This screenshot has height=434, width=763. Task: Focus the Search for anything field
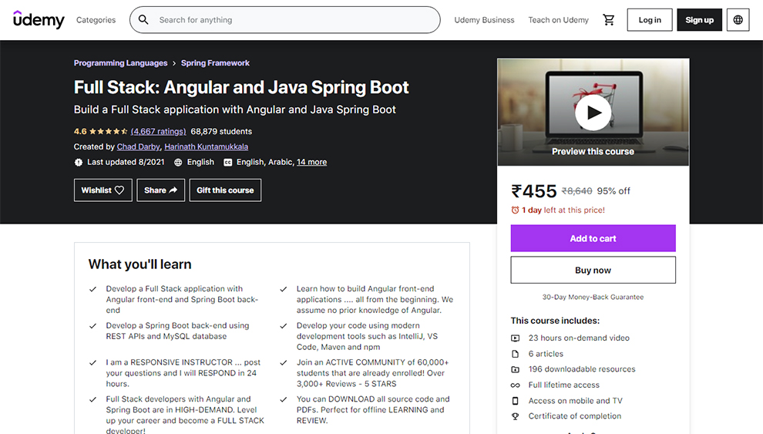coord(293,20)
